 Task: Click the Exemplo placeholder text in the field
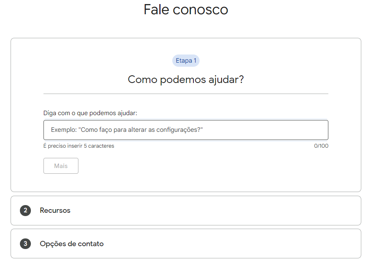(x=127, y=130)
